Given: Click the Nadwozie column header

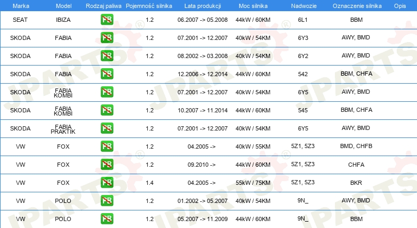Looking at the screenshot, I should point(304,6).
